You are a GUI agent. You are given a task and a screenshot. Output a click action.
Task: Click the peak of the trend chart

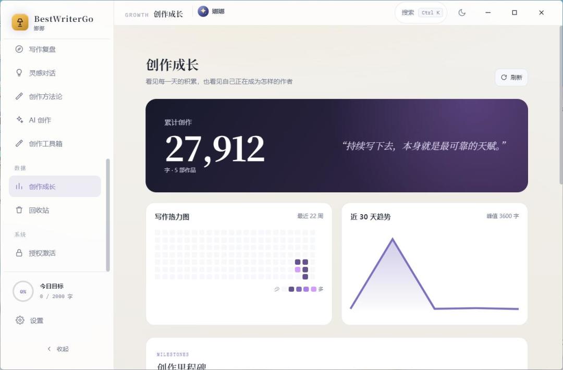click(x=393, y=239)
